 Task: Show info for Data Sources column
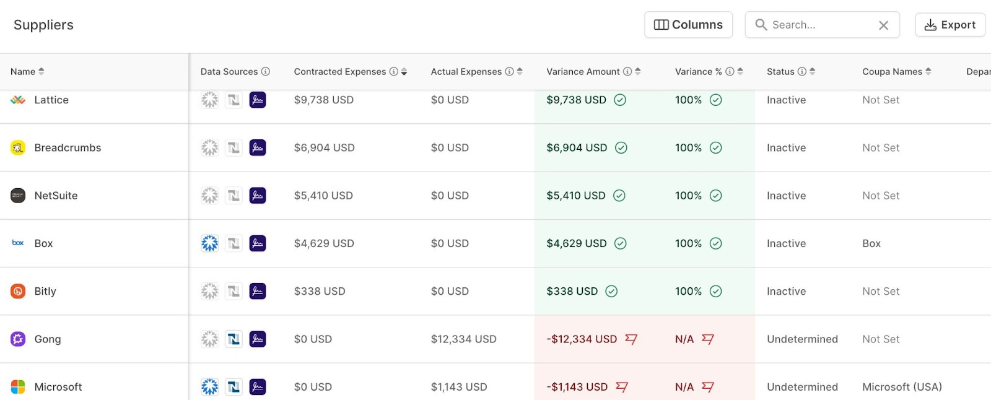click(266, 72)
